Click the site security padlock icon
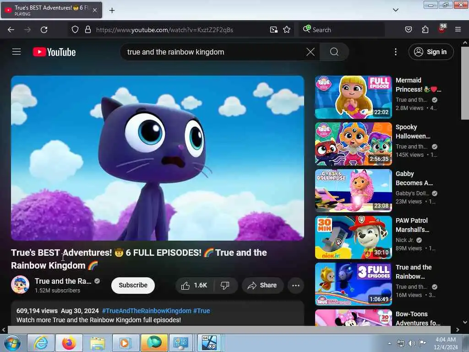Viewport: 469px width, 352px height. tap(87, 29)
